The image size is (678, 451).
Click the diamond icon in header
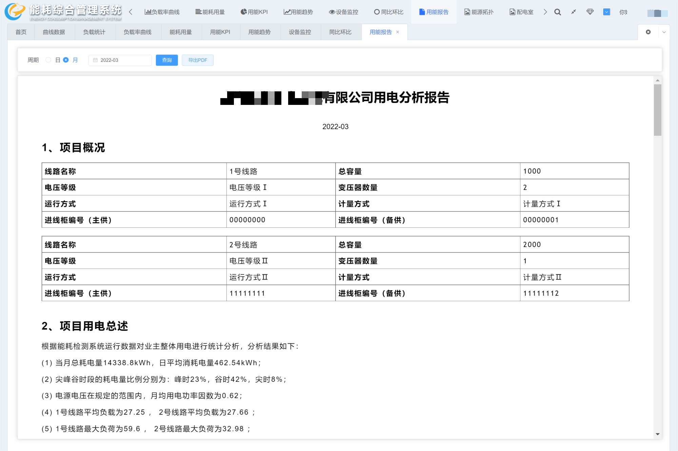pos(590,12)
